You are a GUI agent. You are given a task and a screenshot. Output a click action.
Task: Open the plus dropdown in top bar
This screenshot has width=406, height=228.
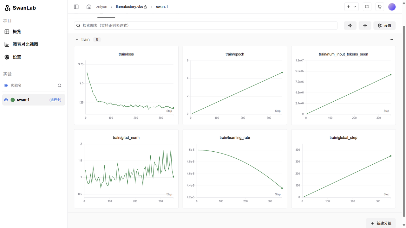pos(351,7)
